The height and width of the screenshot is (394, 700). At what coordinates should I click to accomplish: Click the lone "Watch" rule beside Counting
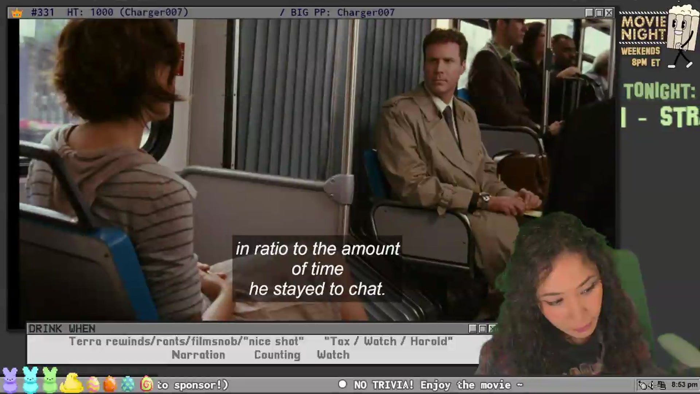coord(333,355)
